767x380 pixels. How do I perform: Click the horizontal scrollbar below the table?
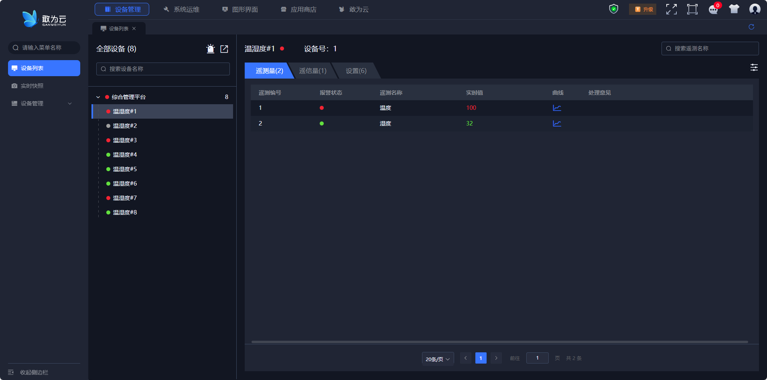[499, 342]
